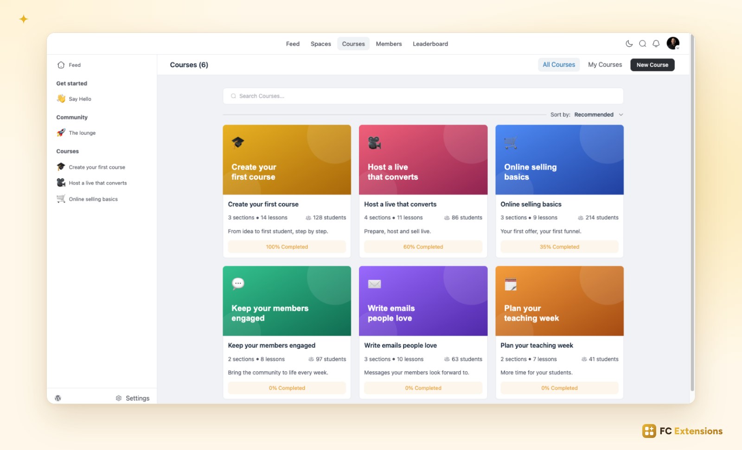Image resolution: width=742 pixels, height=450 pixels.
Task: Focus the Search Courses input field
Action: tap(423, 96)
